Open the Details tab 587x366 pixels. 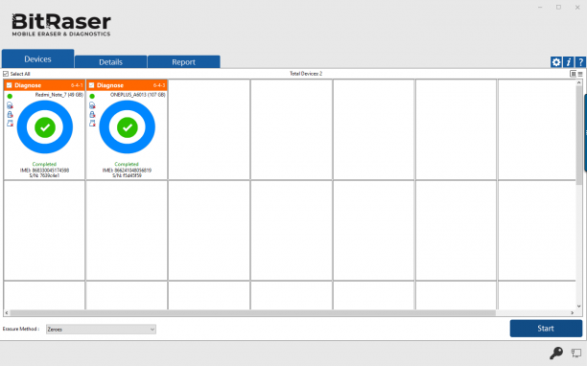click(x=110, y=62)
